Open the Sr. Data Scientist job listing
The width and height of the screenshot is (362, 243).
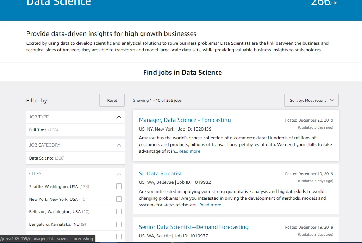pos(160,174)
